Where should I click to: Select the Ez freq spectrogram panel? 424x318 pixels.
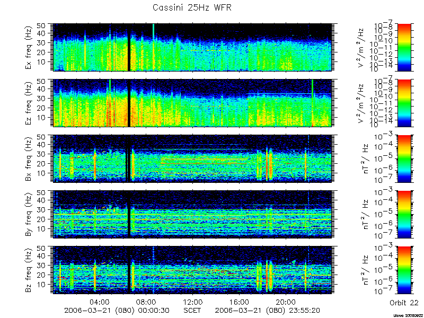(x=192, y=103)
